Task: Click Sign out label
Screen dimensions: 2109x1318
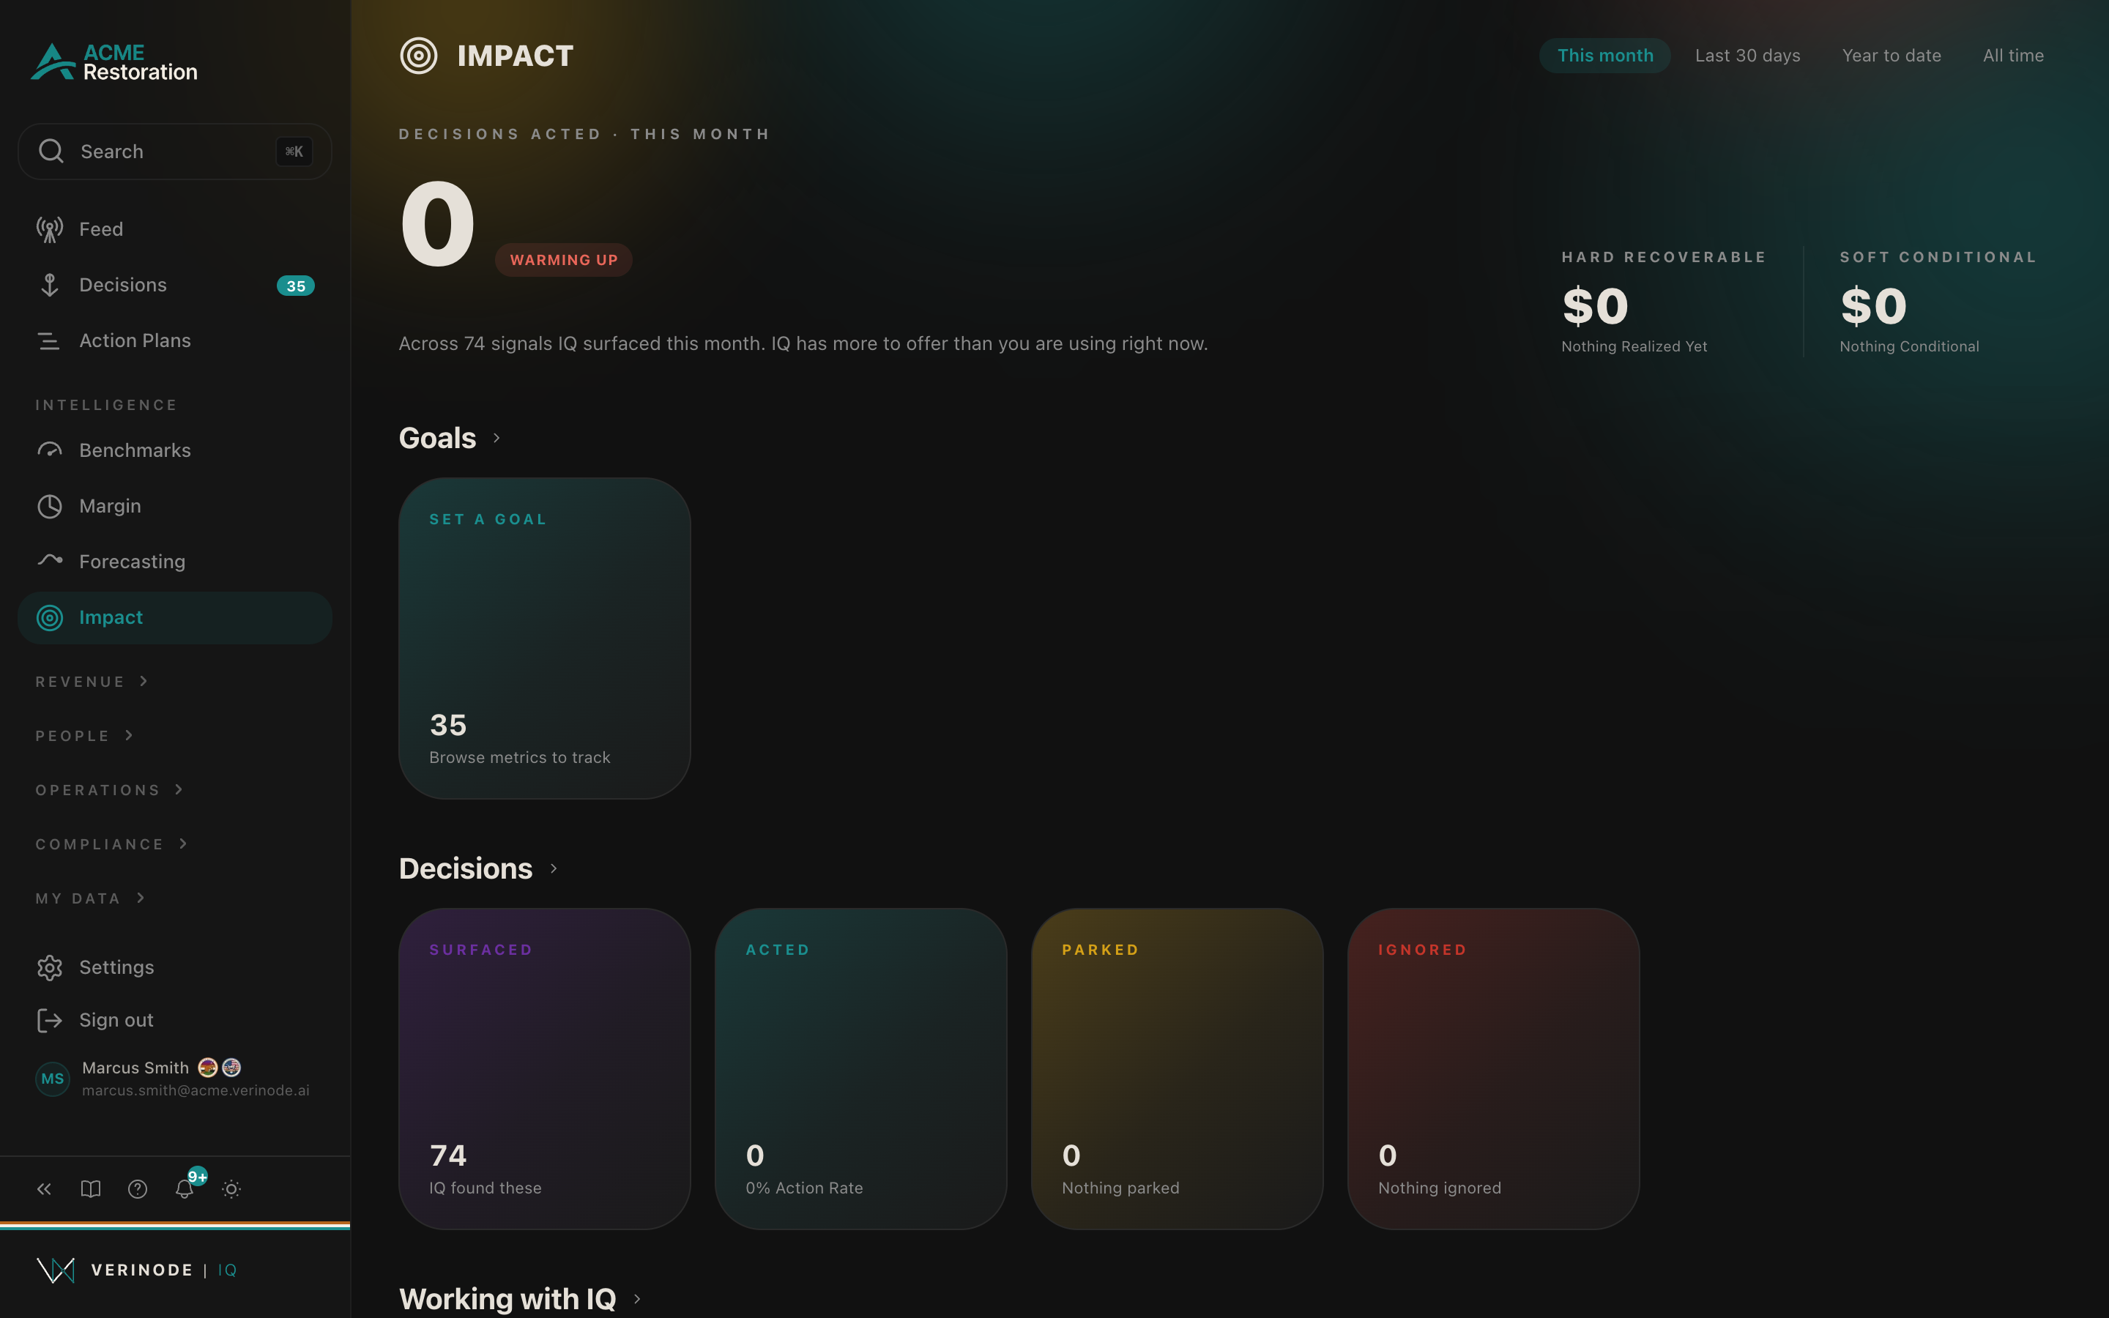Action: [x=116, y=1021]
